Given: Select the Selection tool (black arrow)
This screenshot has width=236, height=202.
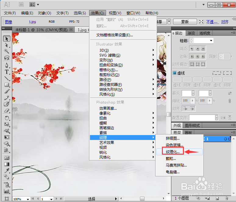Looking at the screenshot, I should point(7,39).
